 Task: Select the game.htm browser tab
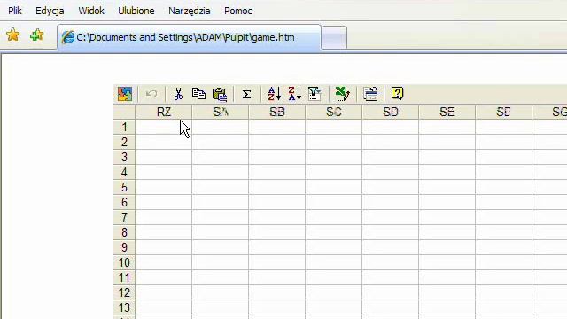point(189,37)
